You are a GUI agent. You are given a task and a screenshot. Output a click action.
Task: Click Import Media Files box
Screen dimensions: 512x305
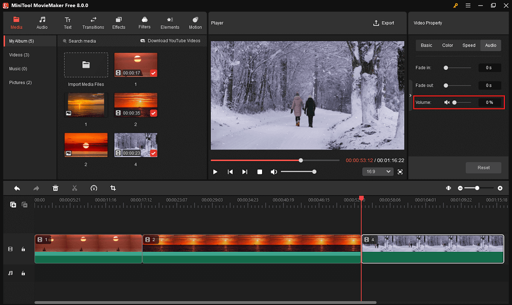[x=86, y=65]
